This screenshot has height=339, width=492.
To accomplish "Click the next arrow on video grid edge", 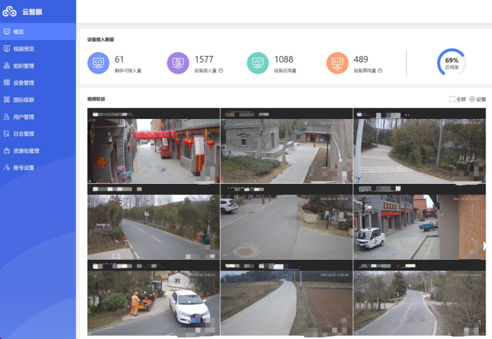I will [485, 246].
